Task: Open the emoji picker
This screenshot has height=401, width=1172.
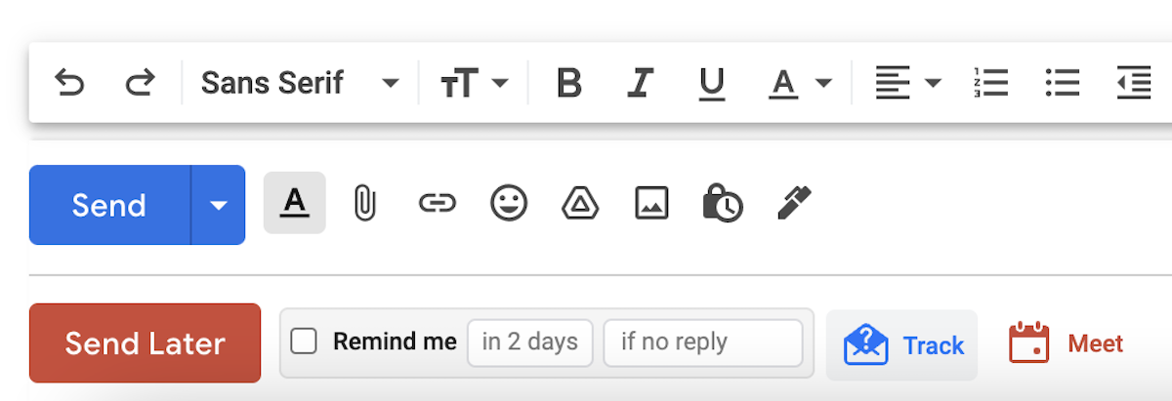Action: [508, 203]
